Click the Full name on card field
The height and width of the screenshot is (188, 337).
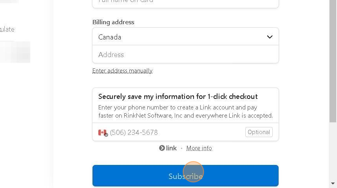point(185,3)
